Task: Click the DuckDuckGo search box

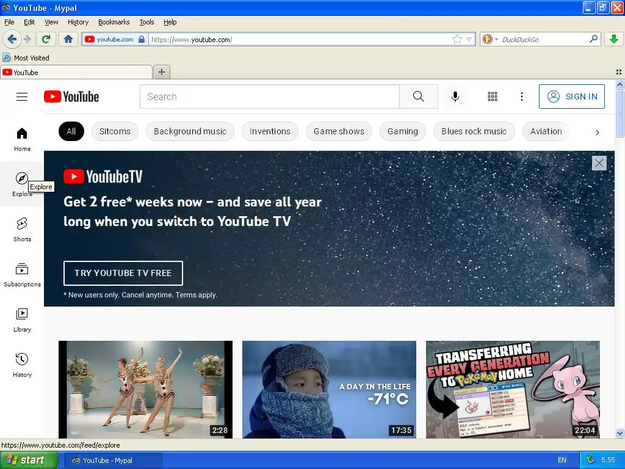Action: pyautogui.click(x=544, y=39)
